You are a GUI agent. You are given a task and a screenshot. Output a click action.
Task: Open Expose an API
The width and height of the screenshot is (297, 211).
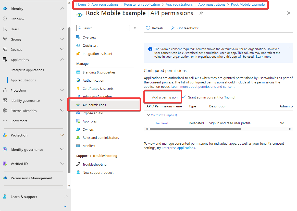point(93,113)
